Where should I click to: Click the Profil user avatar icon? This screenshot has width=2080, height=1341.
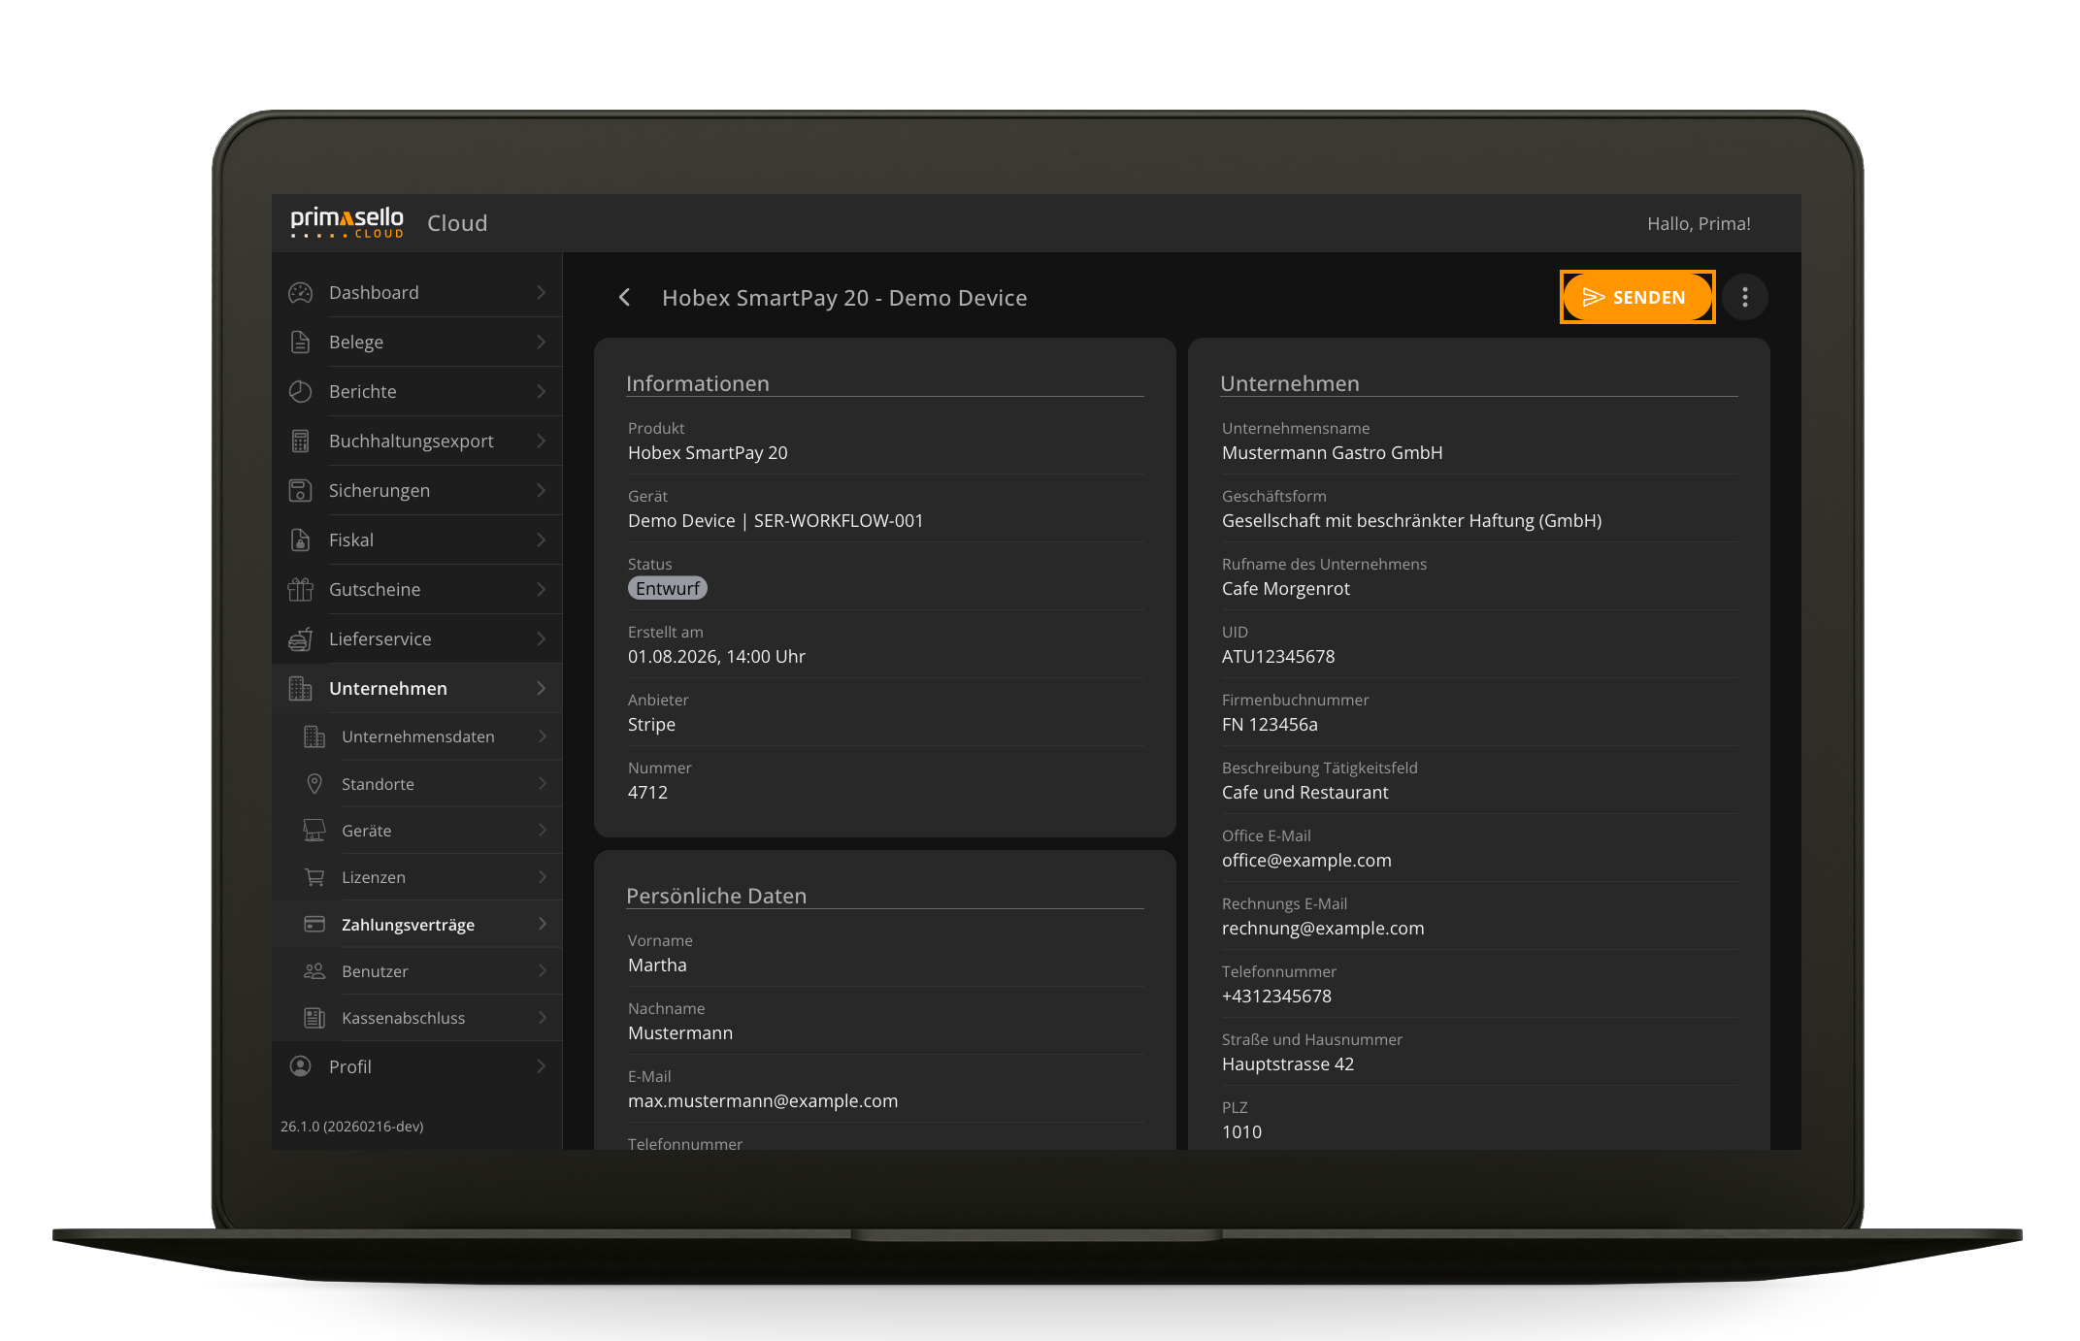[x=301, y=1066]
